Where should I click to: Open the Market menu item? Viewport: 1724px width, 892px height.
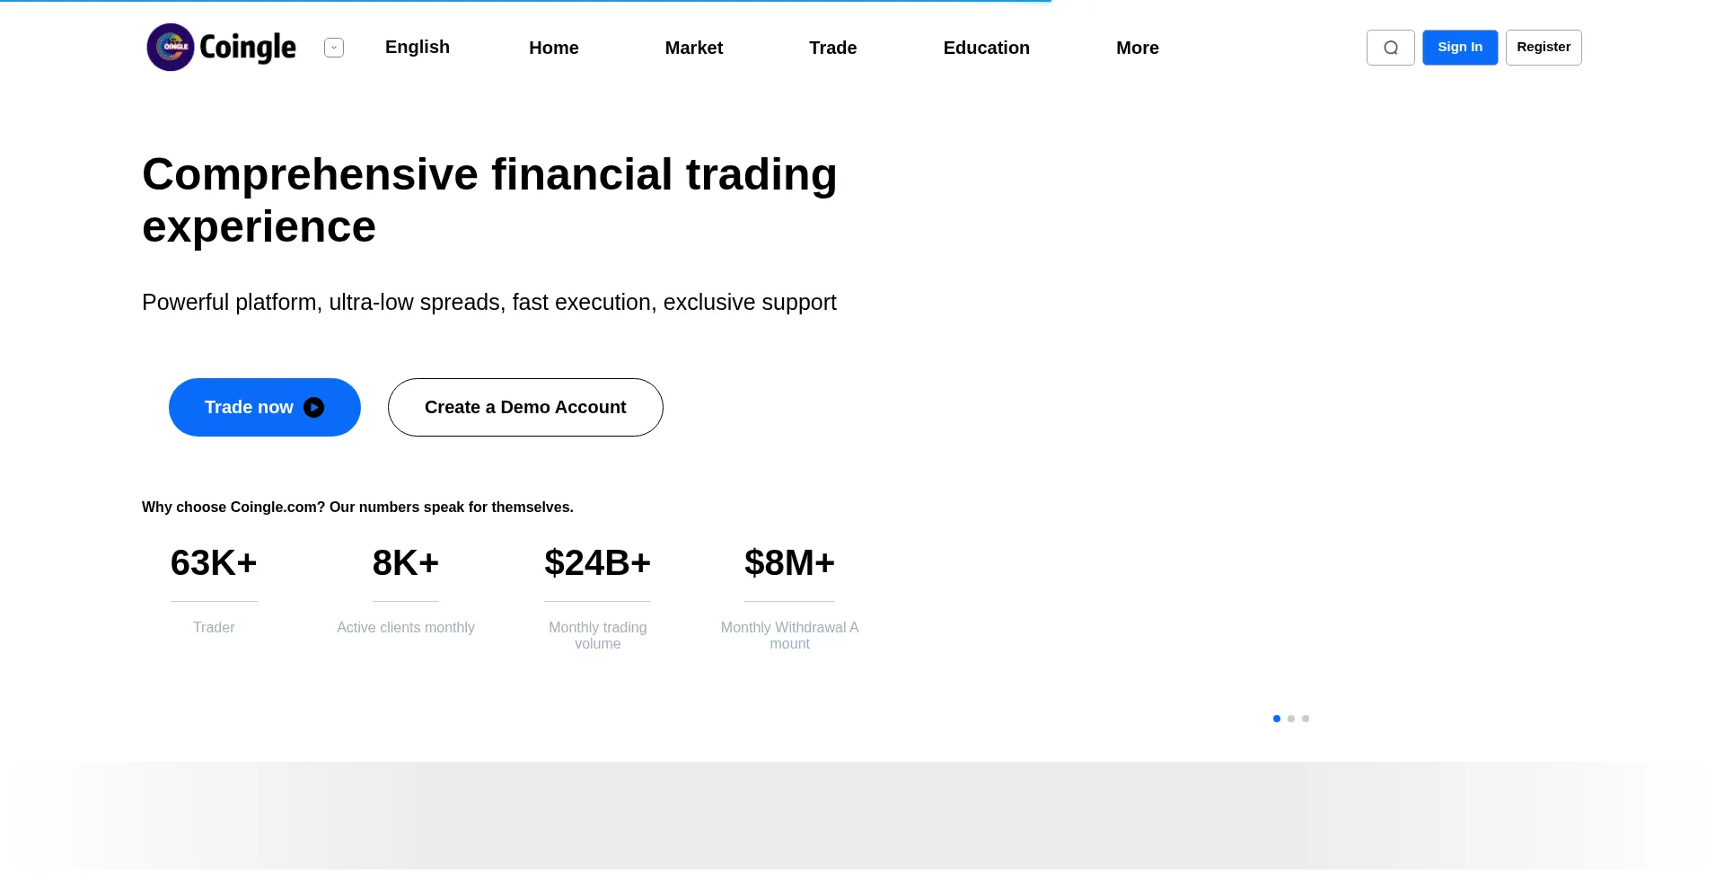[x=693, y=48]
